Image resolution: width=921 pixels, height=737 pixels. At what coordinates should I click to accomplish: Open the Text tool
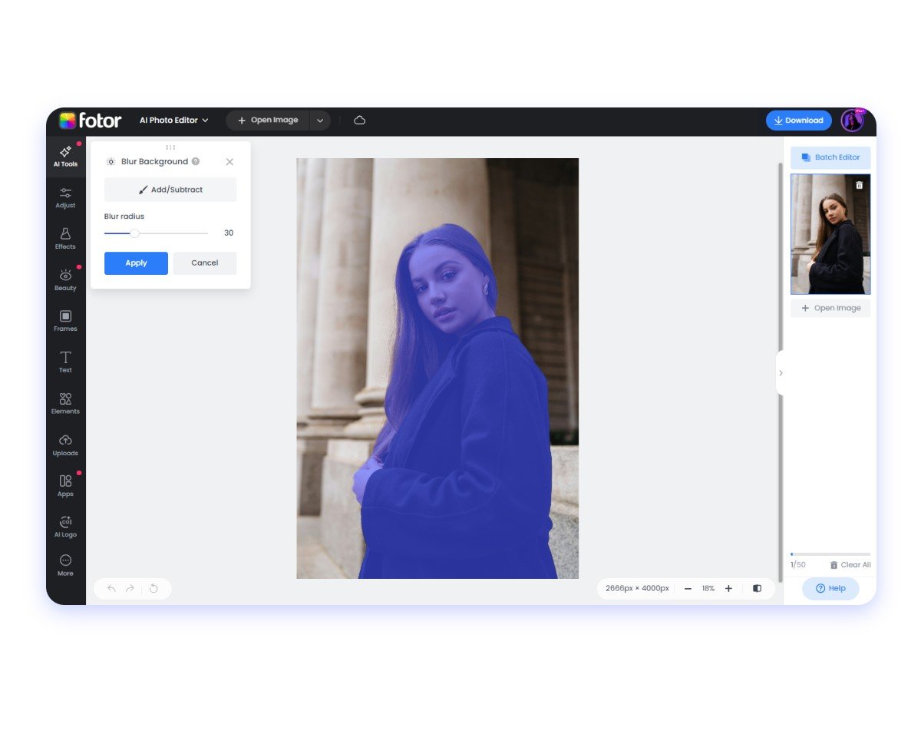[x=65, y=362]
